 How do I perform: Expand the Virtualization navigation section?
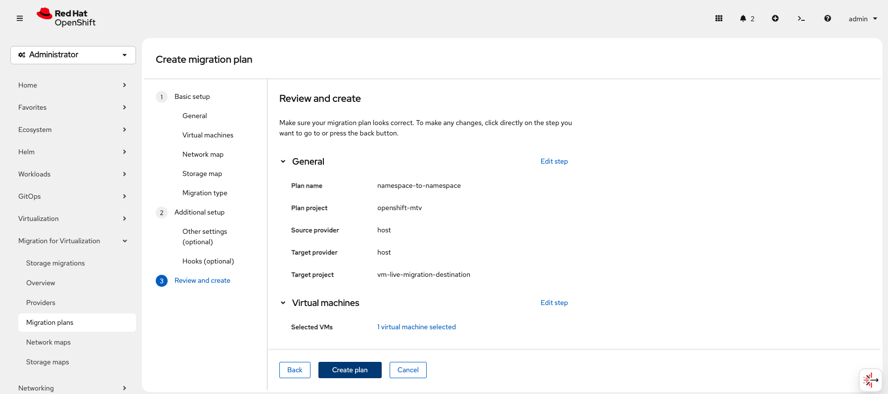tap(73, 219)
